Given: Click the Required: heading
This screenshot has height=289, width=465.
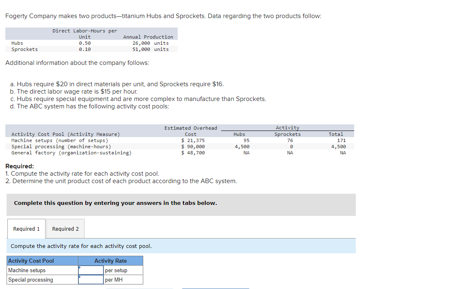Looking at the screenshot, I should (x=20, y=166).
